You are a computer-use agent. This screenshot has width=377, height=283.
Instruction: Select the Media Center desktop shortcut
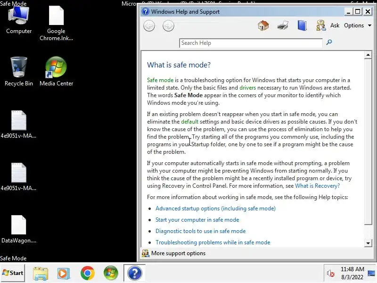[56, 72]
